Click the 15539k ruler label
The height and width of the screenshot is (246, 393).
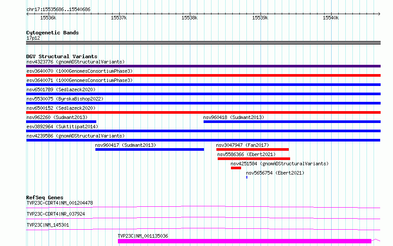click(260, 18)
